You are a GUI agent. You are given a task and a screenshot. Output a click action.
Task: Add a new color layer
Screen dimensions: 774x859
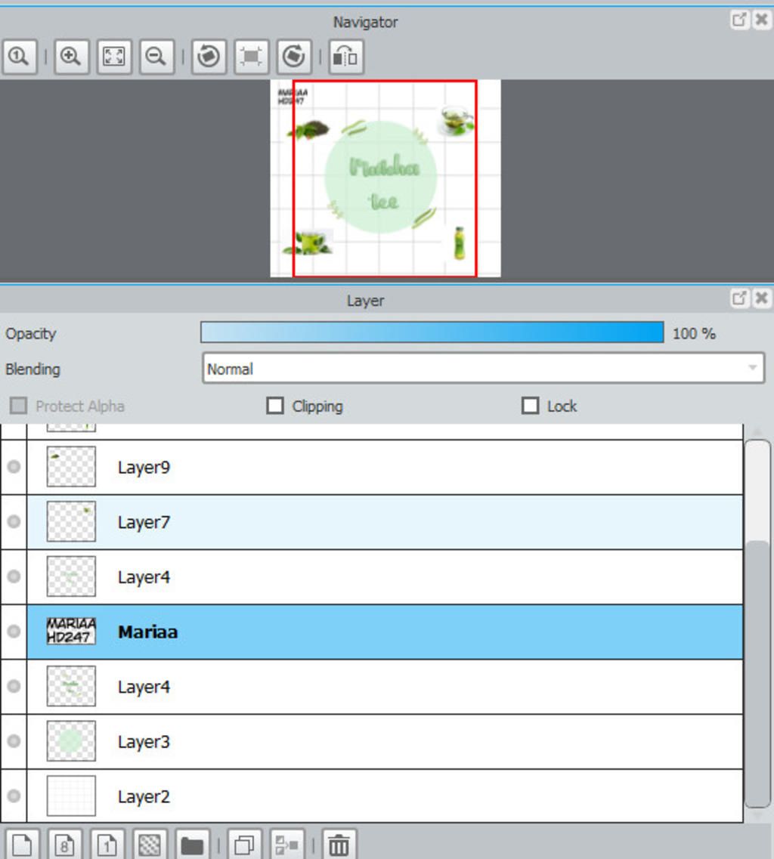[22, 844]
